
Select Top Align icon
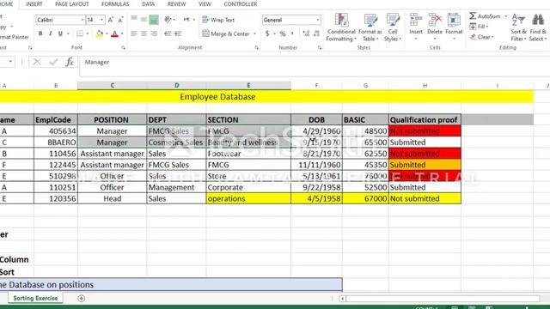134,20
